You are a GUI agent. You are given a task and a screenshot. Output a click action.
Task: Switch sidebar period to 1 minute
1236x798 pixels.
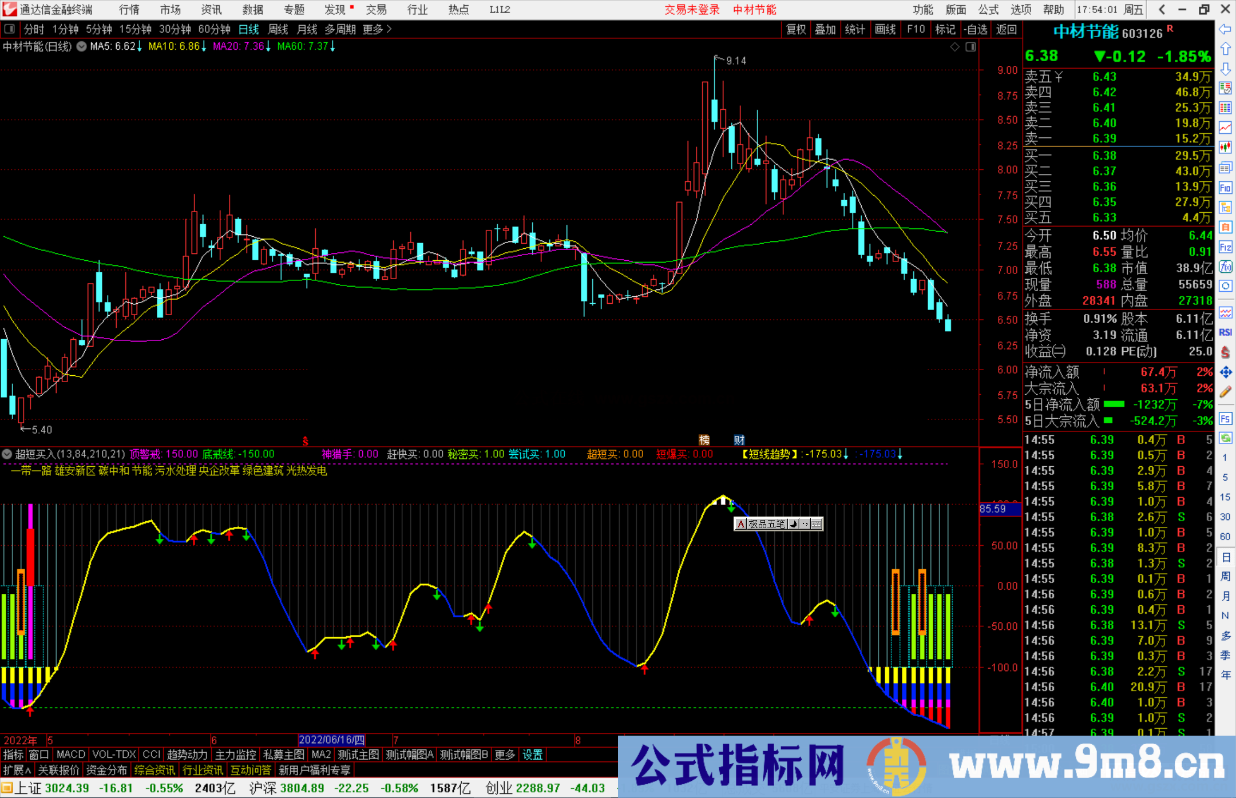point(1225,458)
